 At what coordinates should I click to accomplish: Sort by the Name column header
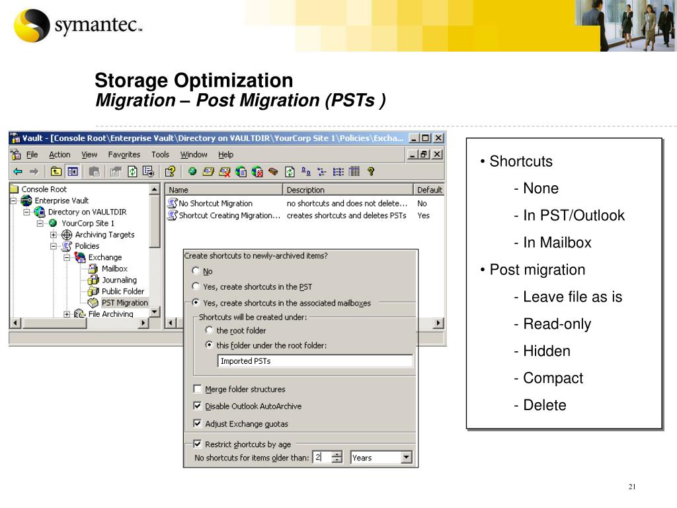(223, 190)
